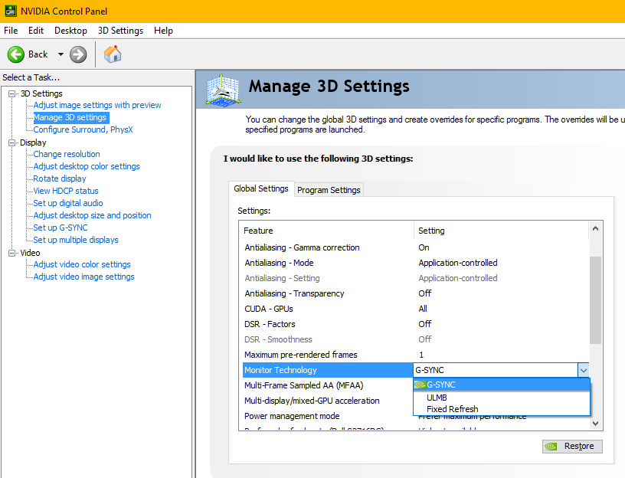Select the Antialiasing - Transparency row
Screen dimensions: 625x478
(416, 294)
